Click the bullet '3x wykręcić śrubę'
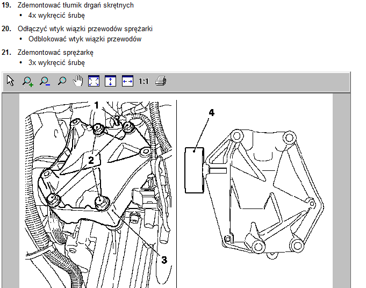 coord(56,63)
